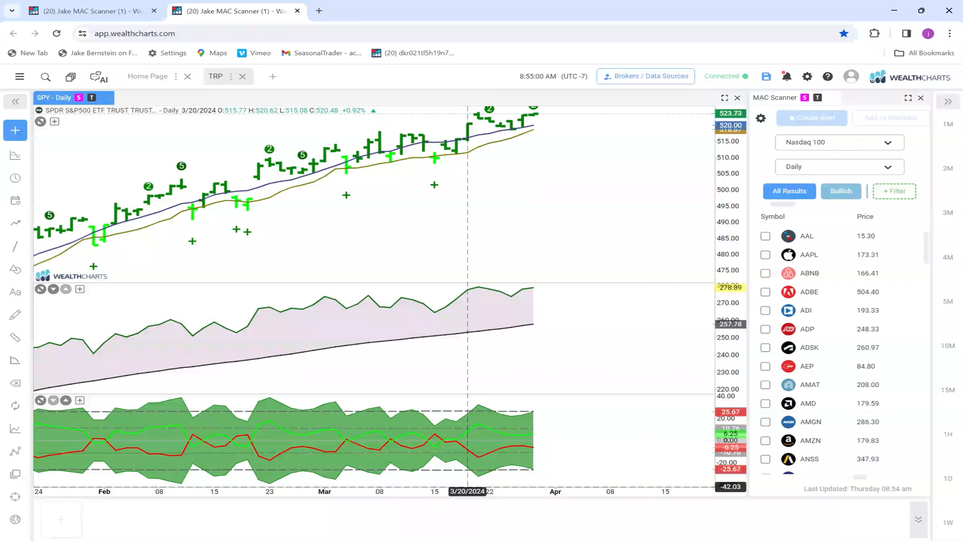Expand the right sidebar double chevron
The image size is (963, 541).
click(947, 102)
